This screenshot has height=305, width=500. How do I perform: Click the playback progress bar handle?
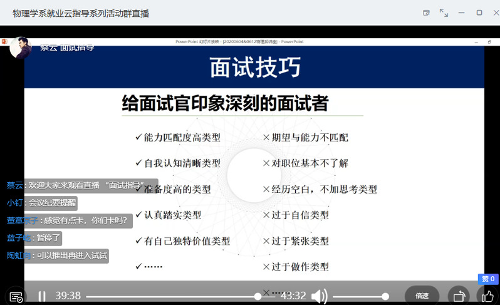(258, 296)
